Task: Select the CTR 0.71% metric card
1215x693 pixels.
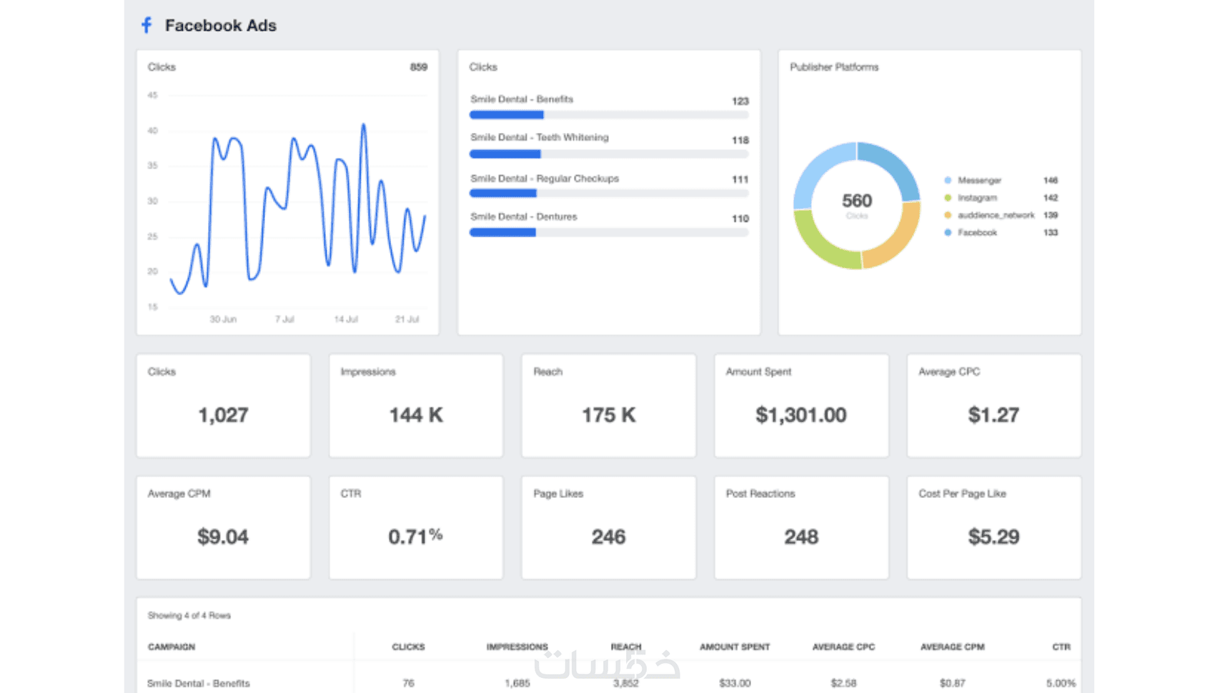Action: [x=416, y=528]
